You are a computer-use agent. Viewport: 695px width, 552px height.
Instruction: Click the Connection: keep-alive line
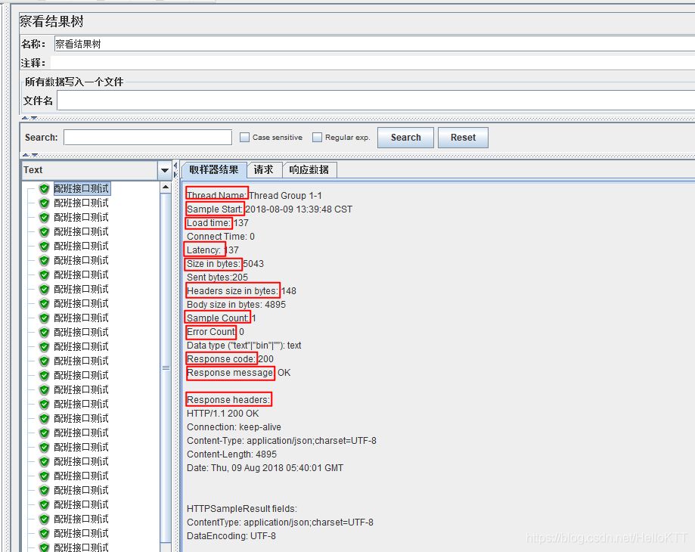coord(234,427)
